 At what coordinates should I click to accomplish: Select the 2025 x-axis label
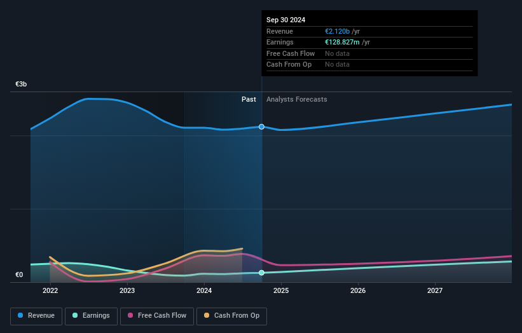(x=281, y=291)
